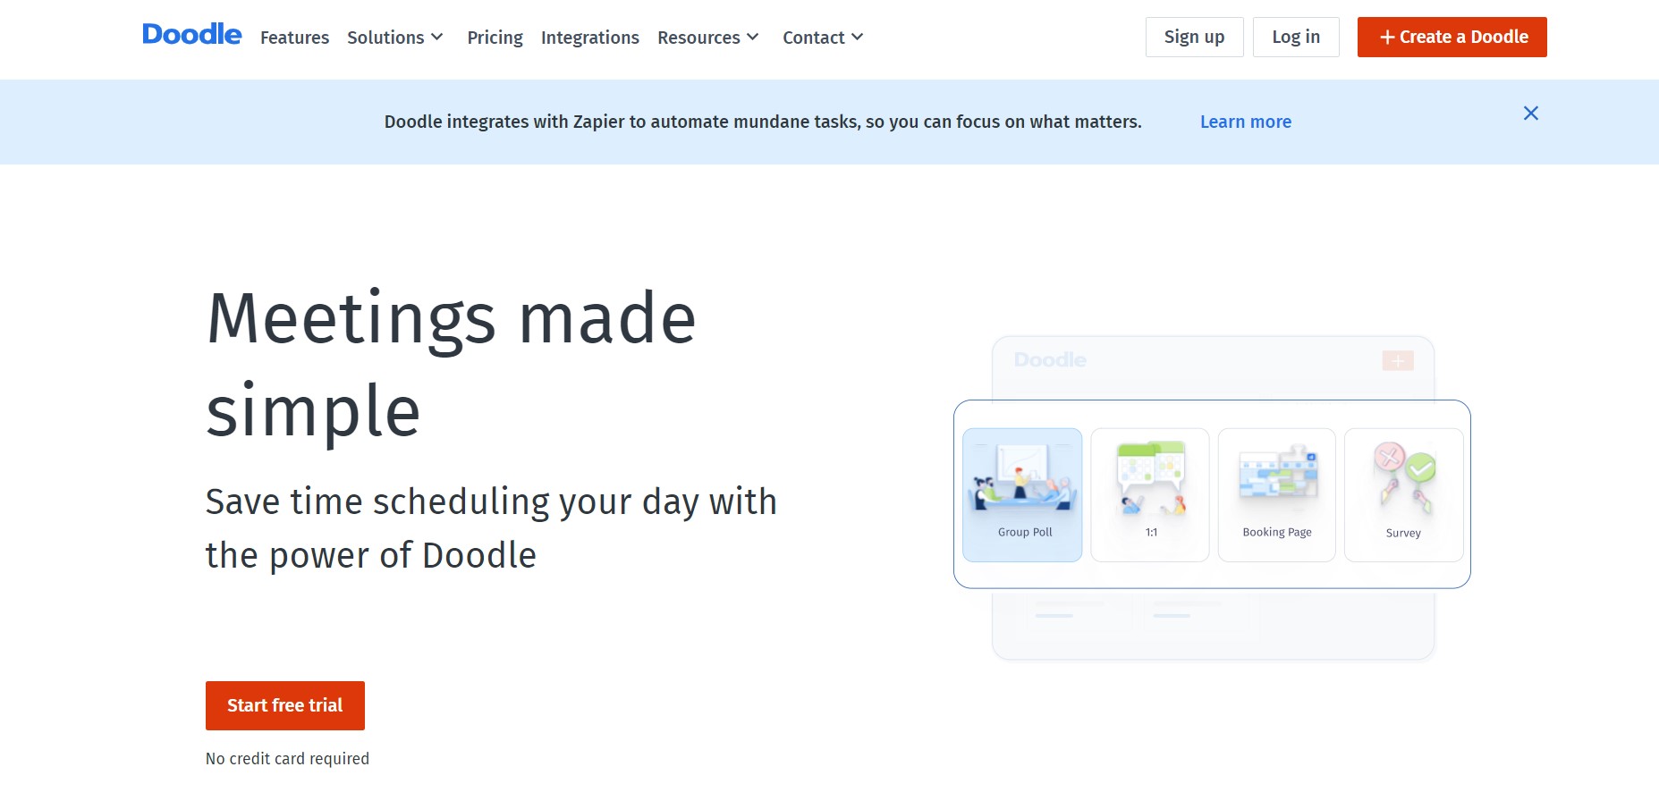
Task: Click the Doodle logo in the header
Action: pyautogui.click(x=191, y=35)
